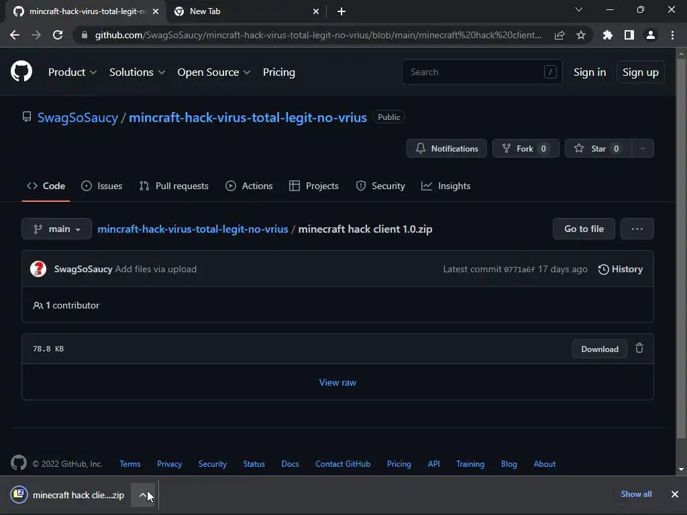
Task: Click Go to file button
Action: click(x=584, y=229)
